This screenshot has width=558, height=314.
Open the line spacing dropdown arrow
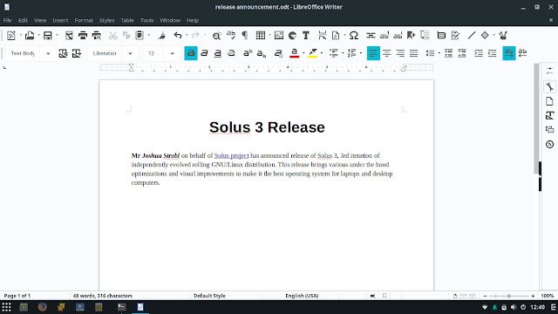(x=439, y=53)
